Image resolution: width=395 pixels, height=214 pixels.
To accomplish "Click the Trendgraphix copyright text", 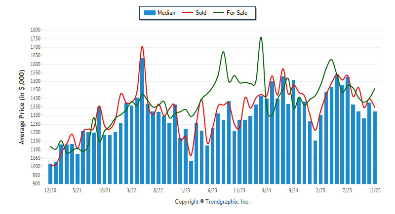I will click(x=212, y=202).
